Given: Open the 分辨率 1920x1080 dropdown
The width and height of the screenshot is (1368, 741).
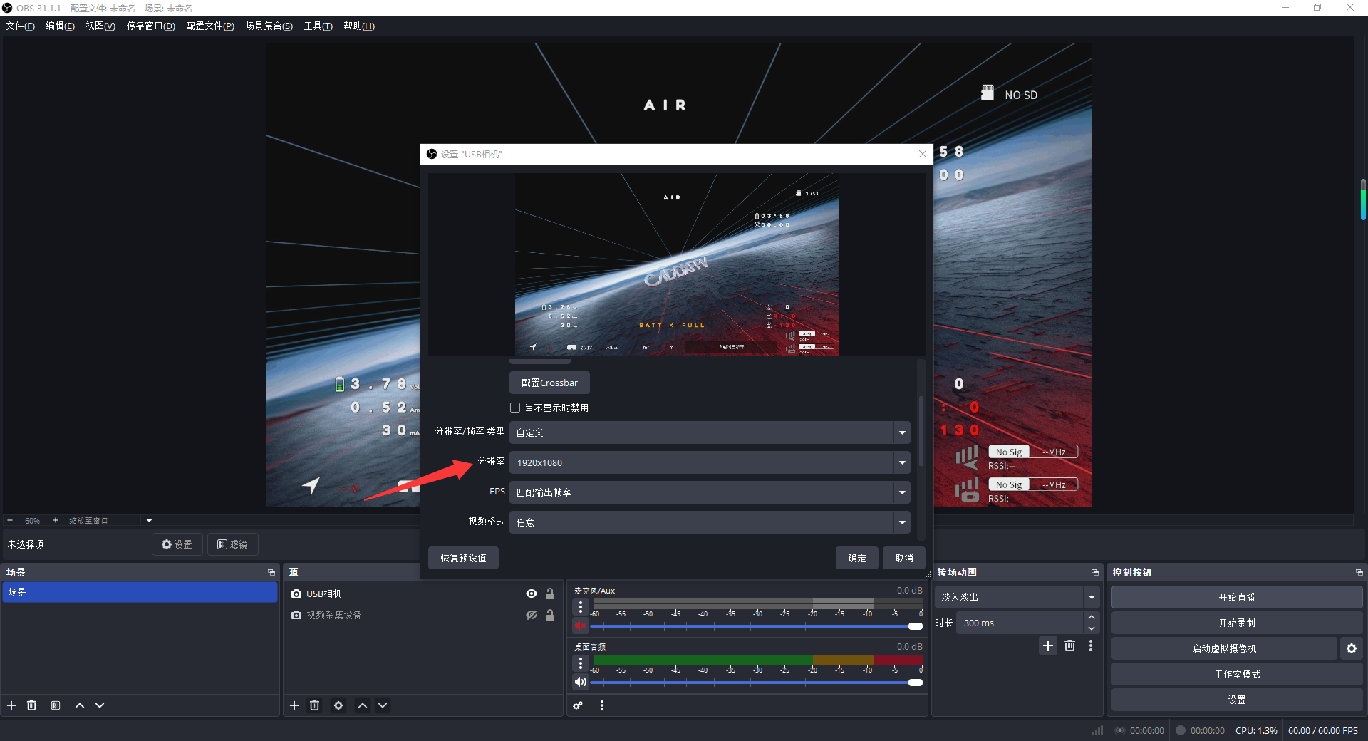Looking at the screenshot, I should click(710, 462).
